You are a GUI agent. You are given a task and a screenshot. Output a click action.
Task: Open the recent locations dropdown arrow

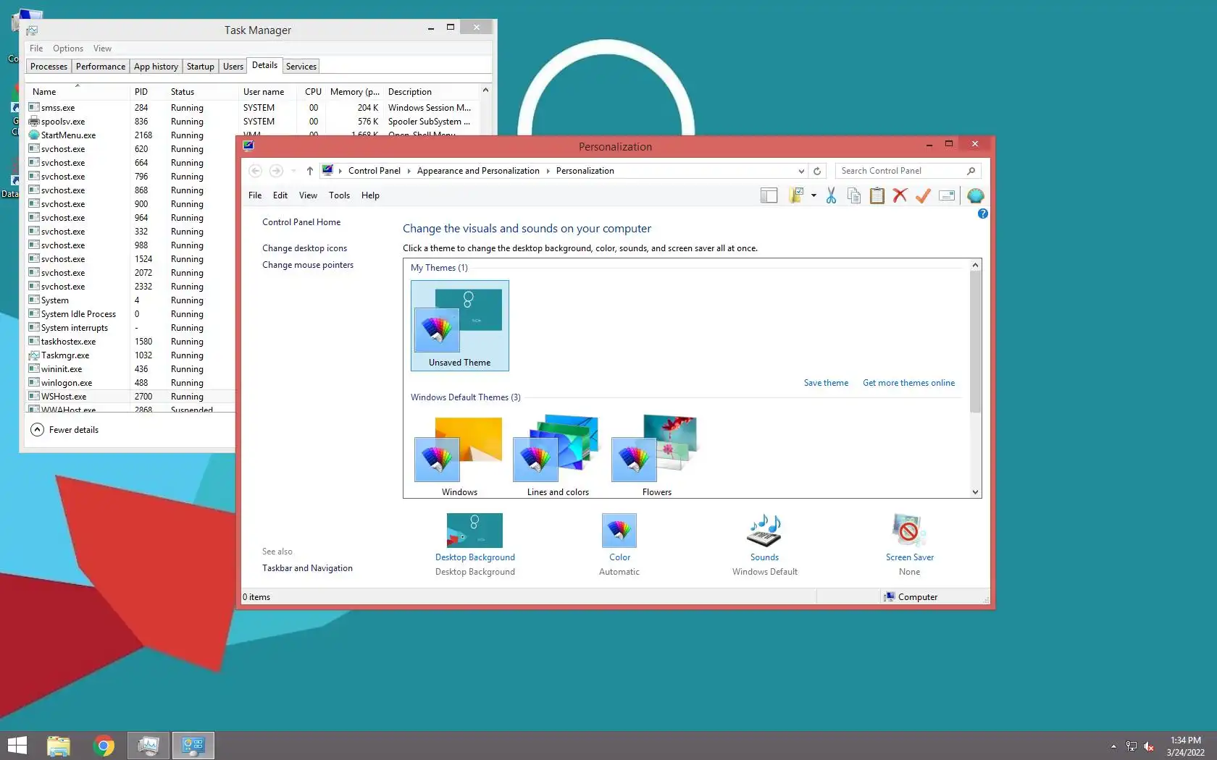click(x=293, y=171)
